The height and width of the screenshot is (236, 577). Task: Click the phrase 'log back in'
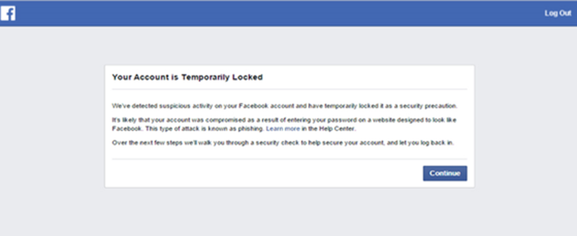[437, 143]
